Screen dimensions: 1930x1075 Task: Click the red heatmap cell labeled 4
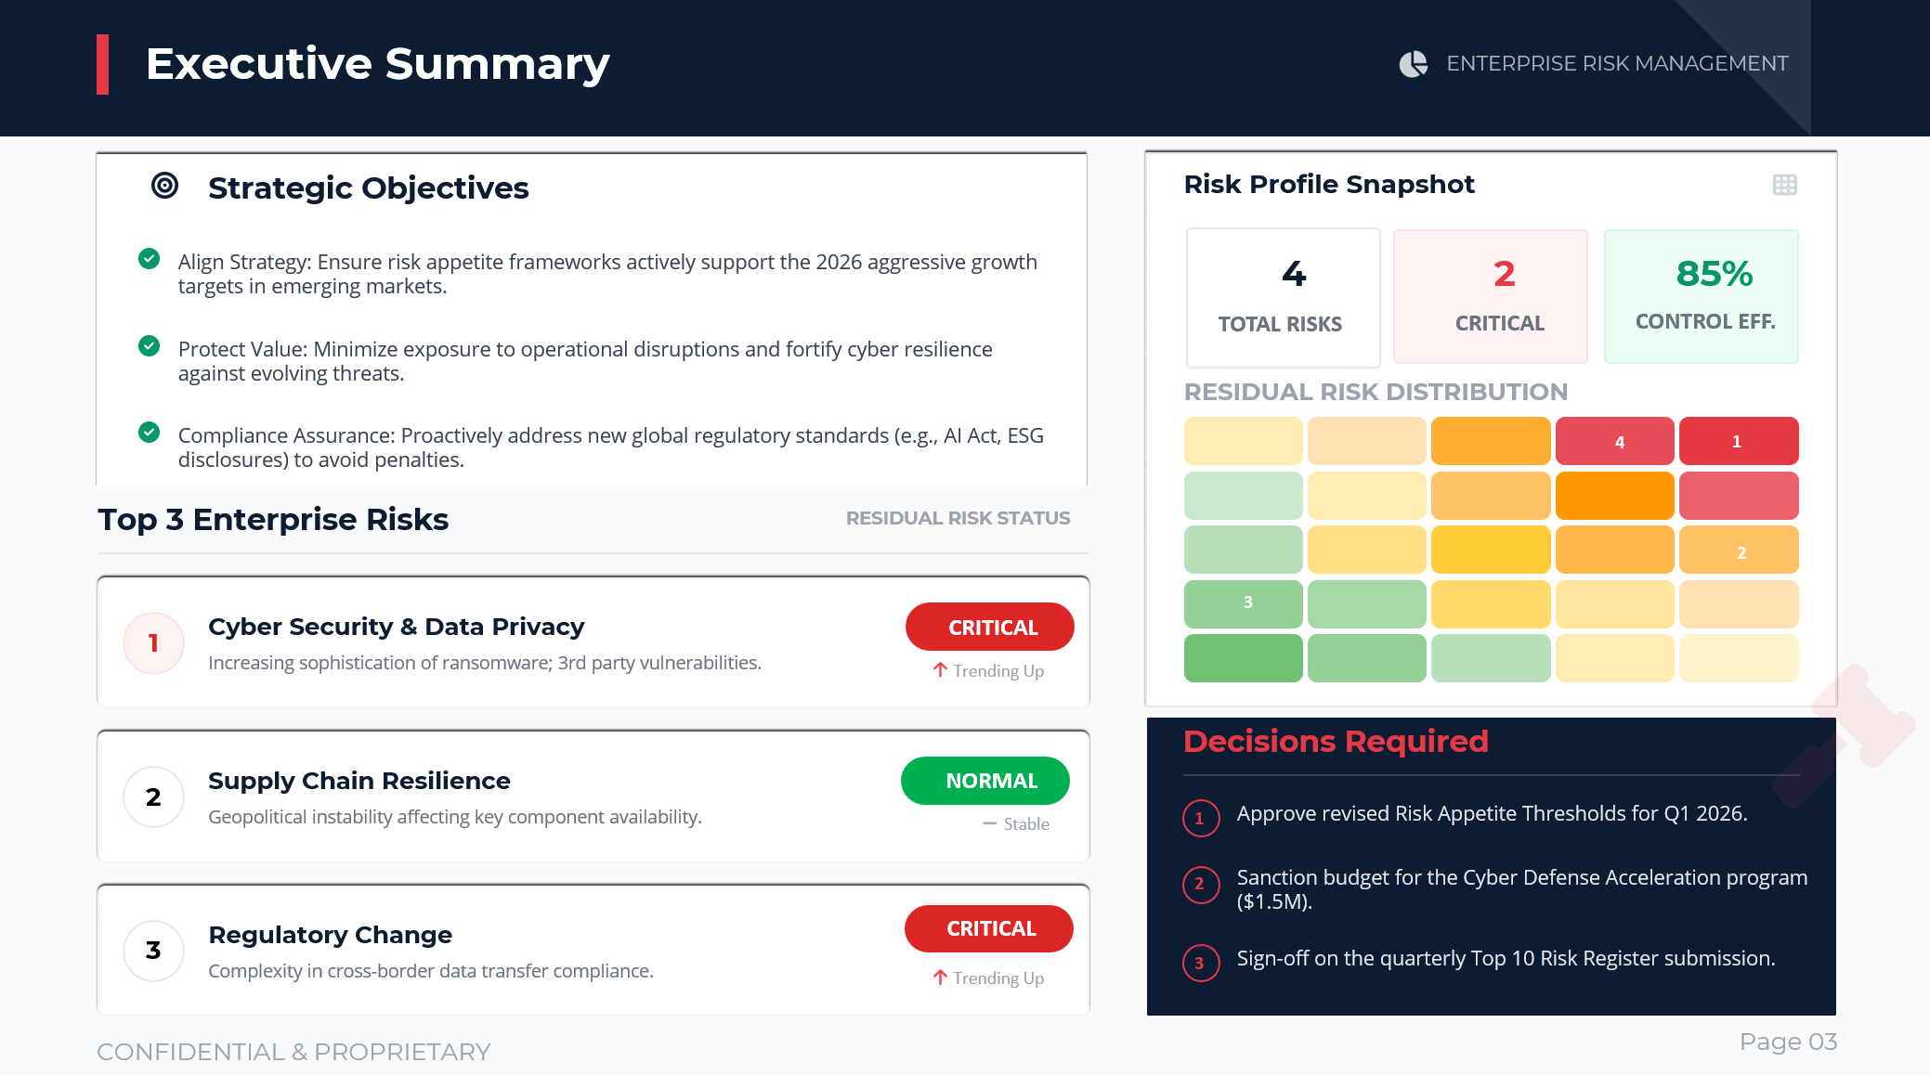[x=1614, y=442]
